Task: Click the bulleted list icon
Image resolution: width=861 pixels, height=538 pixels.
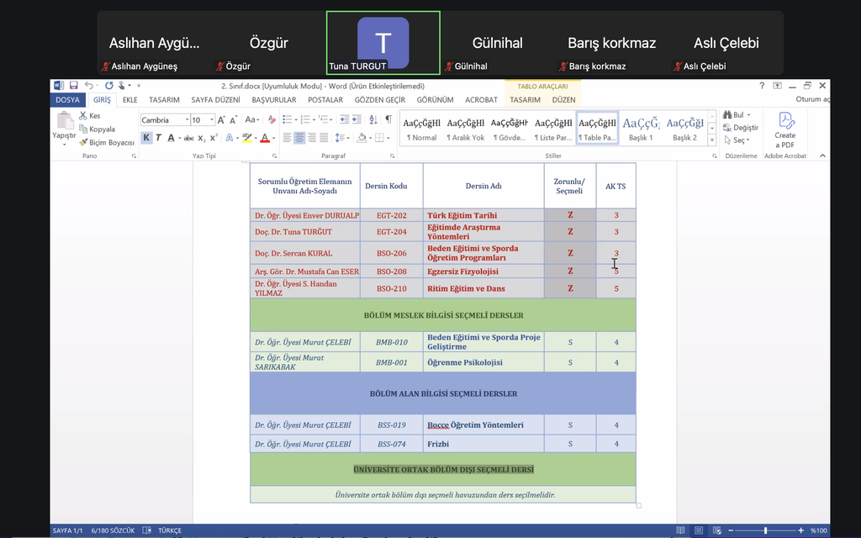Action: [x=287, y=120]
